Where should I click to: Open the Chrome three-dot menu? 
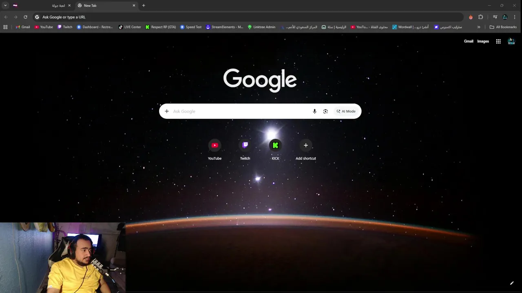tap(515, 17)
